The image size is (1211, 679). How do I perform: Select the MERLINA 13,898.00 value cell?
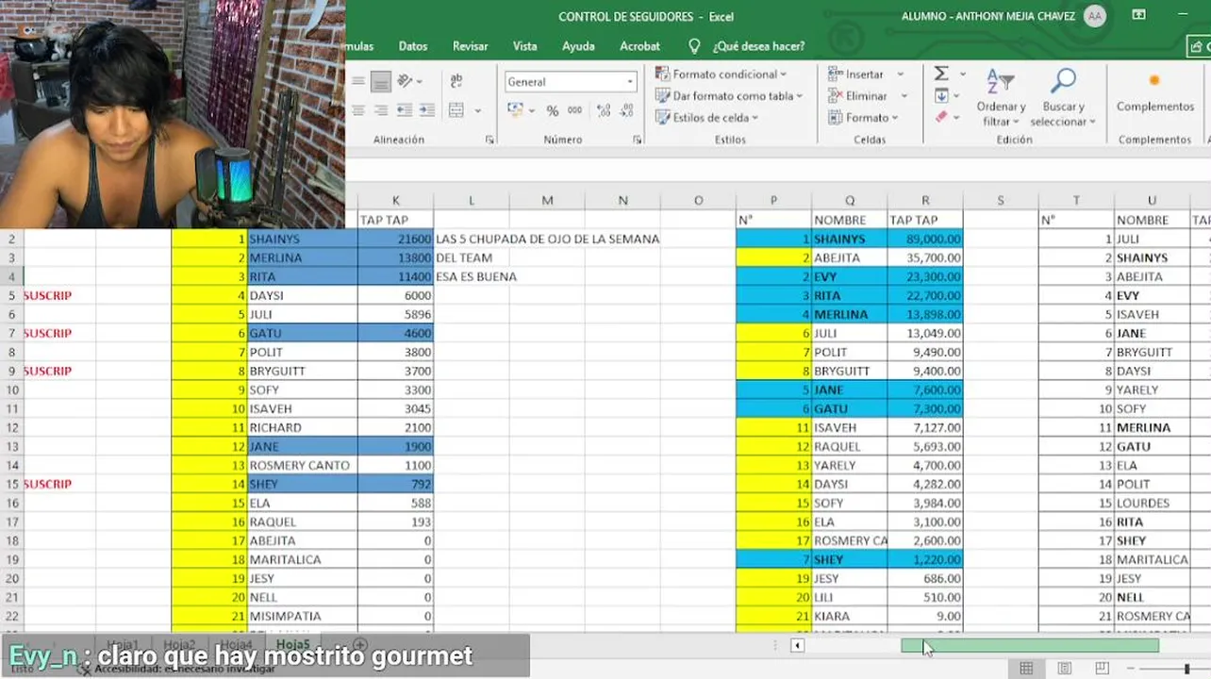pyautogui.click(x=925, y=314)
